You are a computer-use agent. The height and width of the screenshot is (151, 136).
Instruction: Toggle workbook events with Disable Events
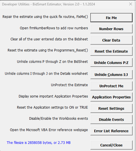(x=111, y=119)
